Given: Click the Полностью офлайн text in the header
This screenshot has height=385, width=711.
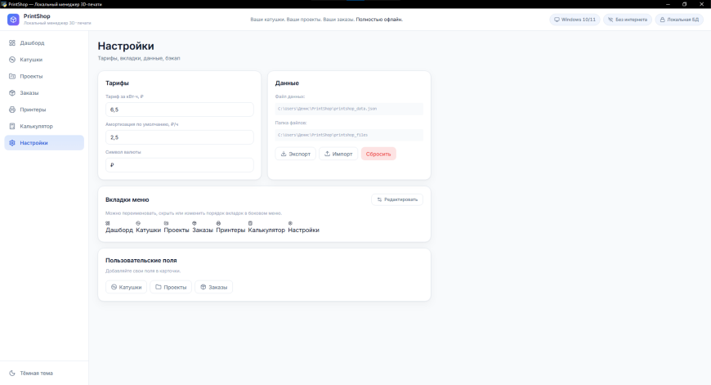Looking at the screenshot, I should [x=379, y=20].
